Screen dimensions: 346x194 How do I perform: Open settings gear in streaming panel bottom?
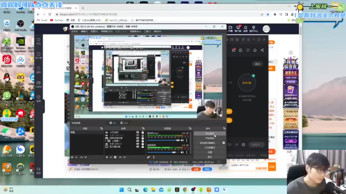(243, 145)
